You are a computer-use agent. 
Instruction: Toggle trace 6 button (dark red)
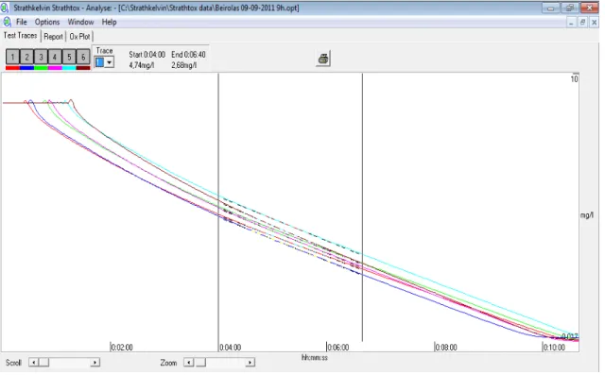[83, 58]
